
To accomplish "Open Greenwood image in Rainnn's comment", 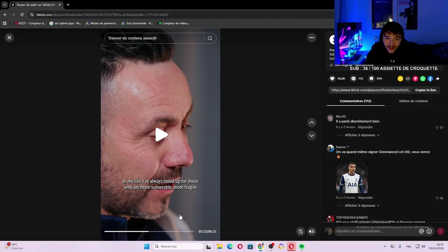I will pos(352,177).
